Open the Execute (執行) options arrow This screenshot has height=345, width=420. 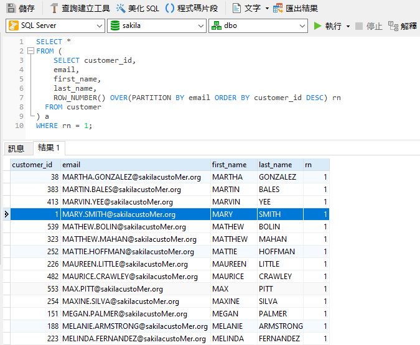pos(348,26)
